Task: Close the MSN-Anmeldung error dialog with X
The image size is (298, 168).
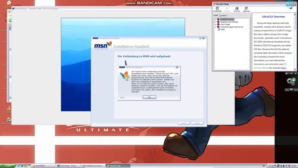Action: click(x=177, y=67)
